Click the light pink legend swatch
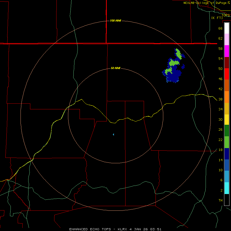Image resolution: width=231 pixels, height=231 pixels. [227, 39]
